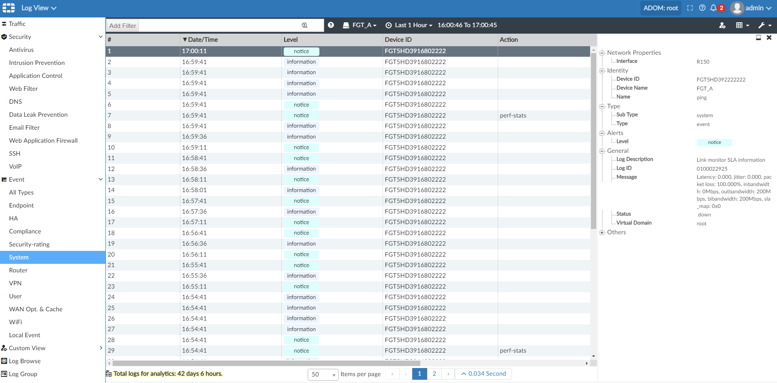Open the application tiles menu at top left
The image size is (777, 383).
8,8
